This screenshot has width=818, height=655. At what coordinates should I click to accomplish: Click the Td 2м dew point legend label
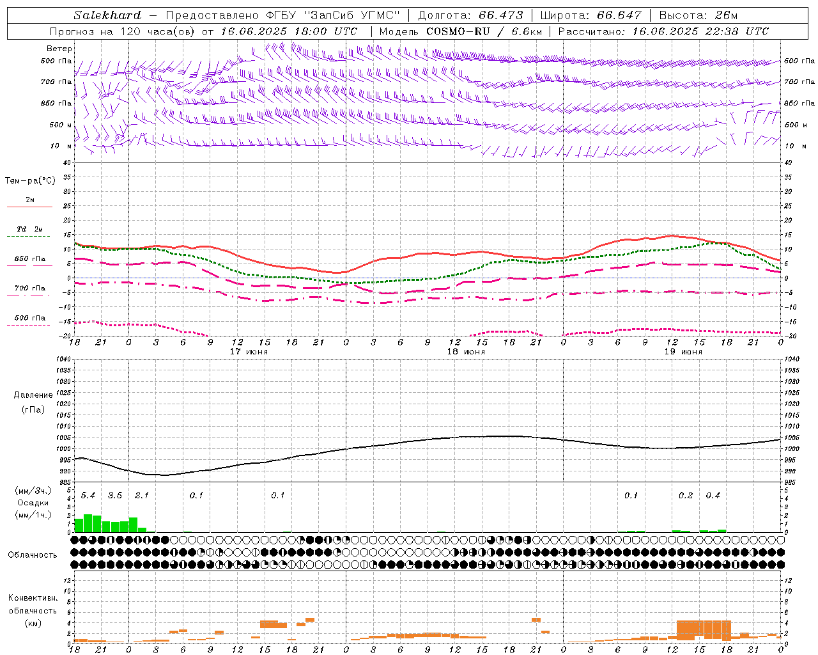[x=30, y=229]
